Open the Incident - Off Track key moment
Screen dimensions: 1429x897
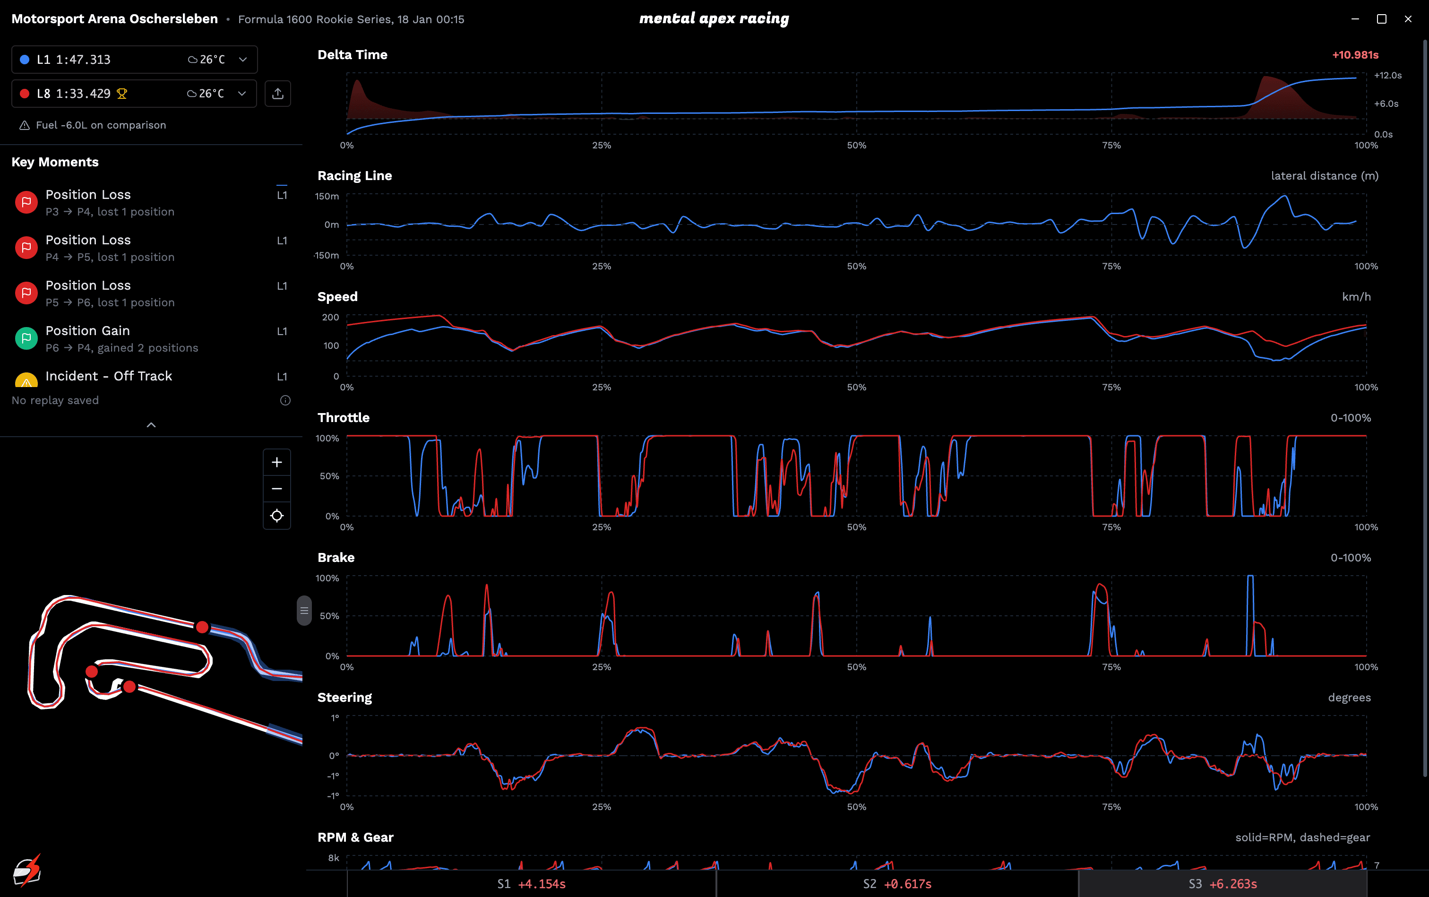click(109, 376)
